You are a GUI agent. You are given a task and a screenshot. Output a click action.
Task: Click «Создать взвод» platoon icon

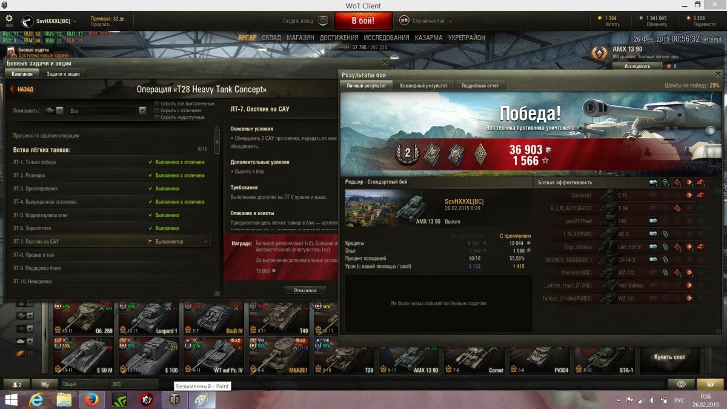(323, 21)
